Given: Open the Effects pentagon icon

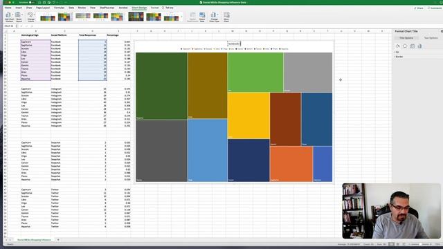Looking at the screenshot, I should tap(405, 46).
